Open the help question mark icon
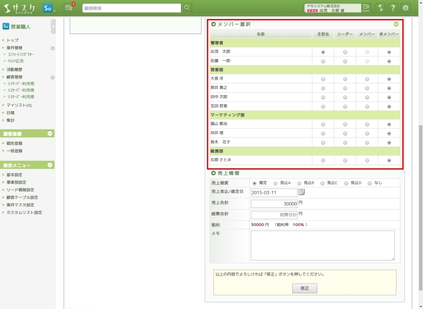Viewport: 423px width, 309px height. (x=393, y=8)
